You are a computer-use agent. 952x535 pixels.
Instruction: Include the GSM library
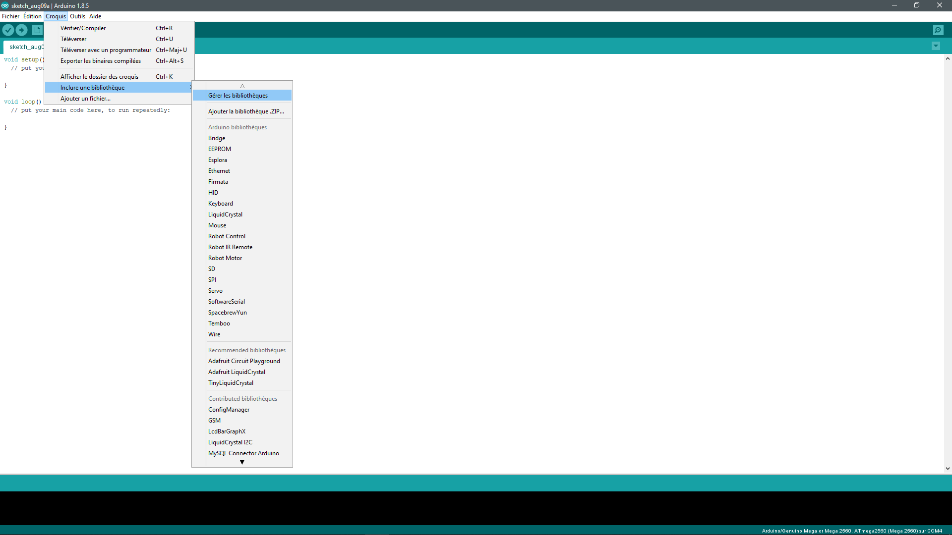pos(242,421)
